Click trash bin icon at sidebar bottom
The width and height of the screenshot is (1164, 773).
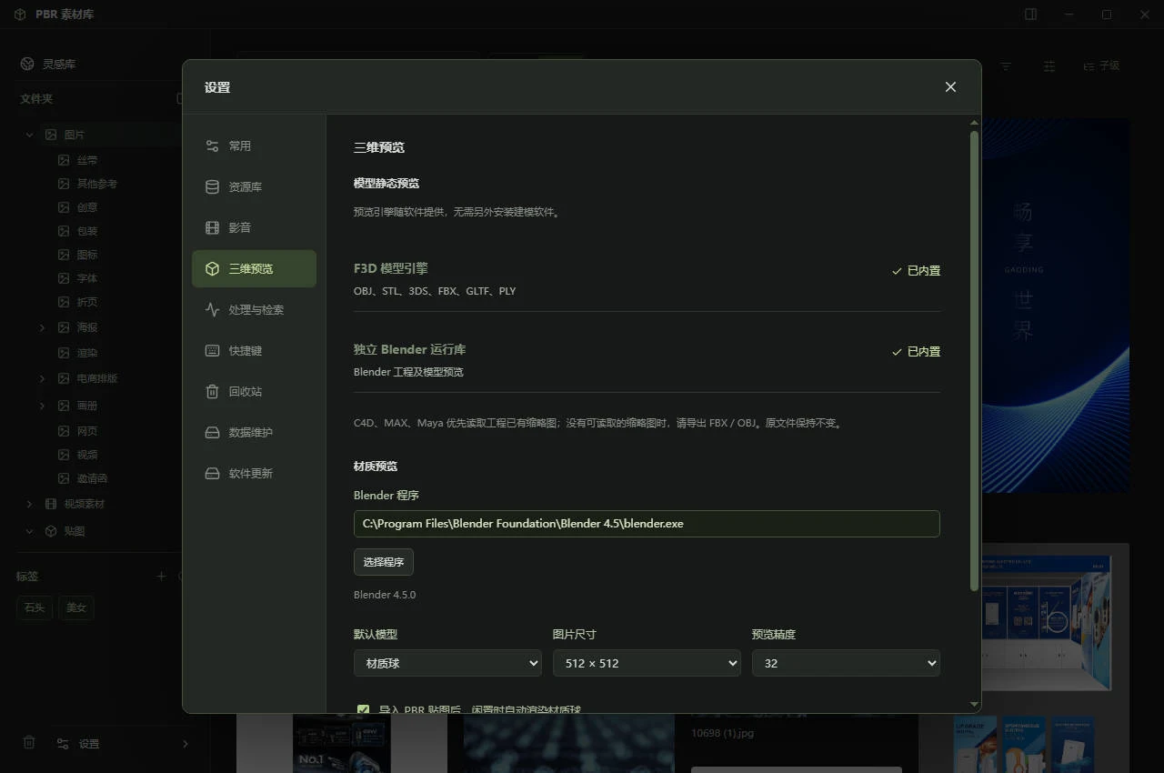tap(29, 742)
